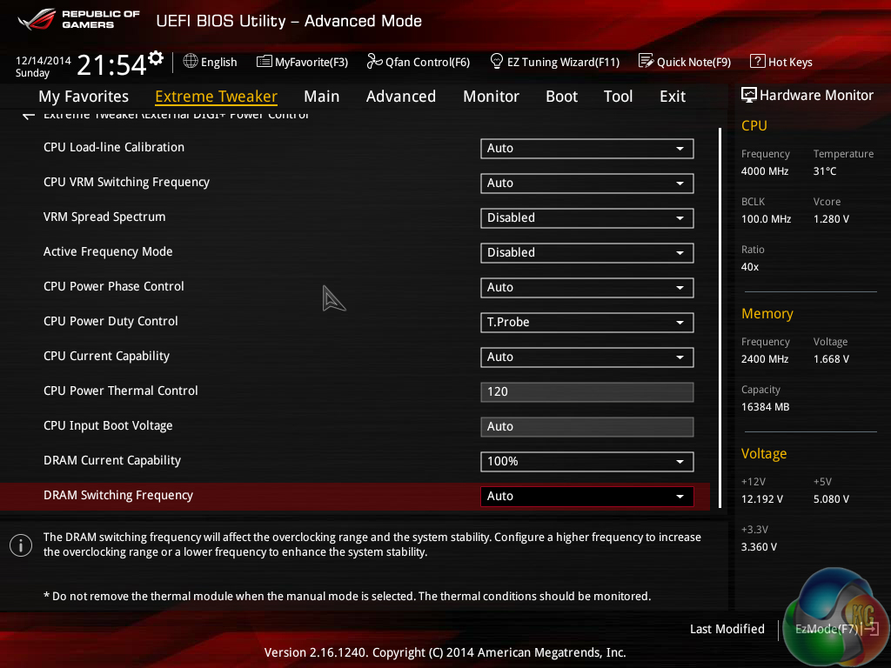Switch to the Tool tab
The height and width of the screenshot is (668, 891).
(x=619, y=97)
